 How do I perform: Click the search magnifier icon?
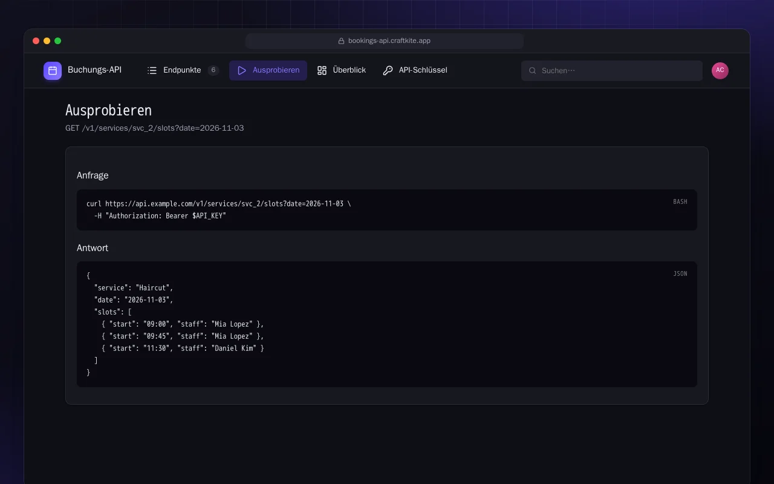533,71
